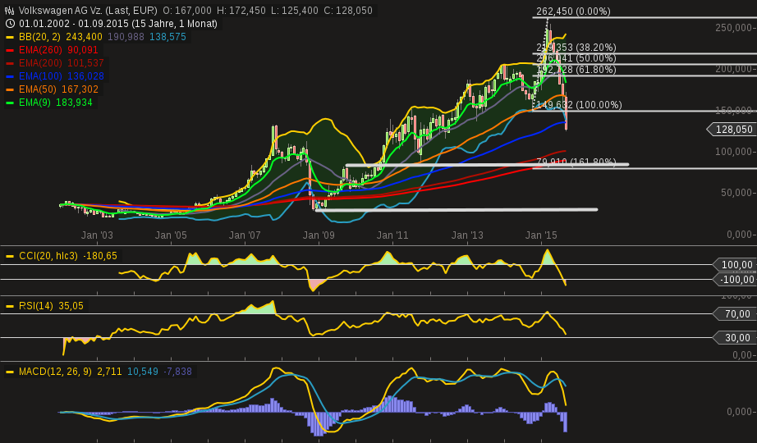Click the red EMA(260) color marker
The width and height of the screenshot is (757, 443).
click(x=10, y=50)
